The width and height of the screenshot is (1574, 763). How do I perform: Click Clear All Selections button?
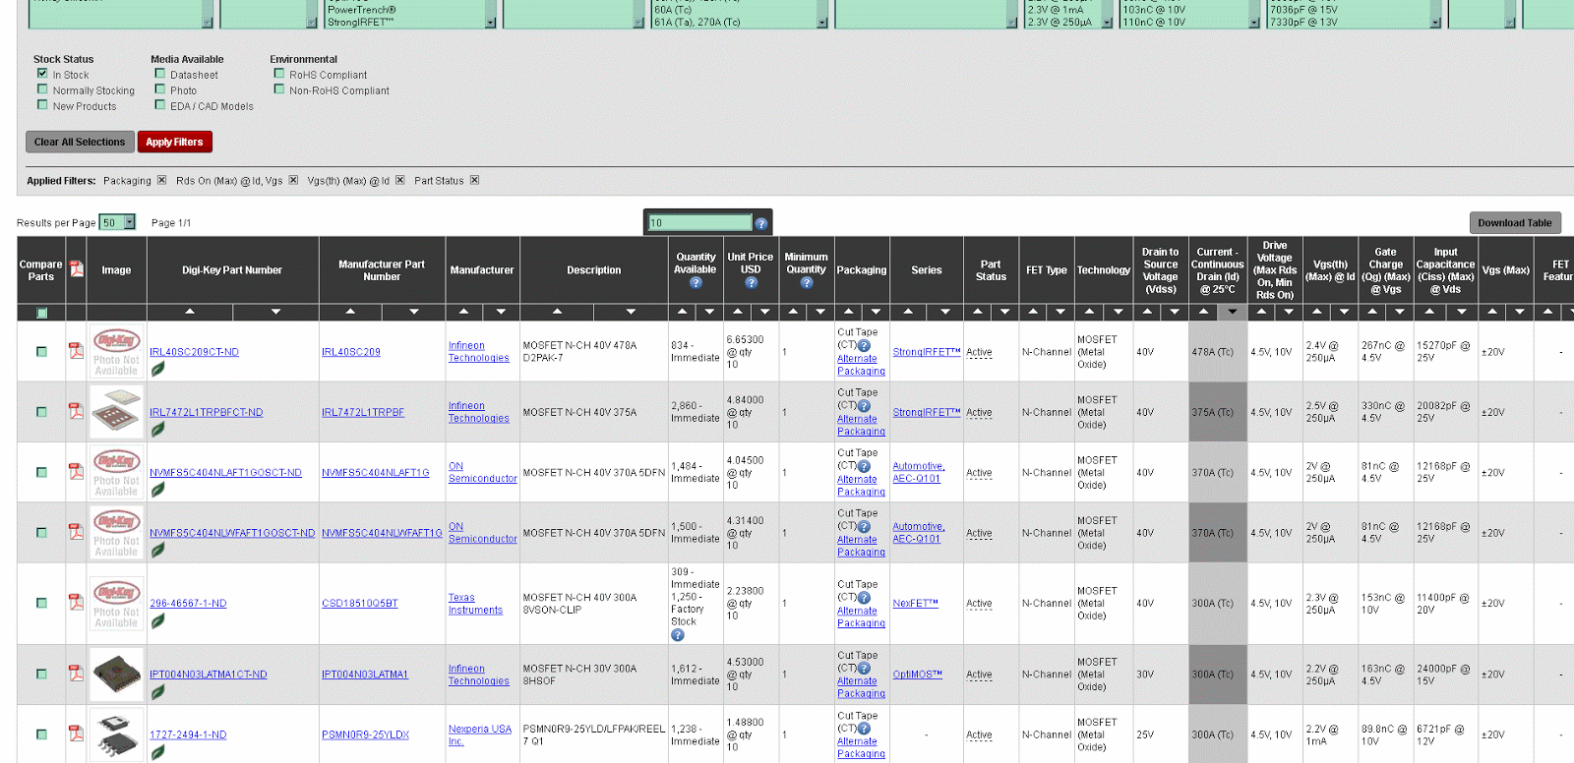pos(80,142)
